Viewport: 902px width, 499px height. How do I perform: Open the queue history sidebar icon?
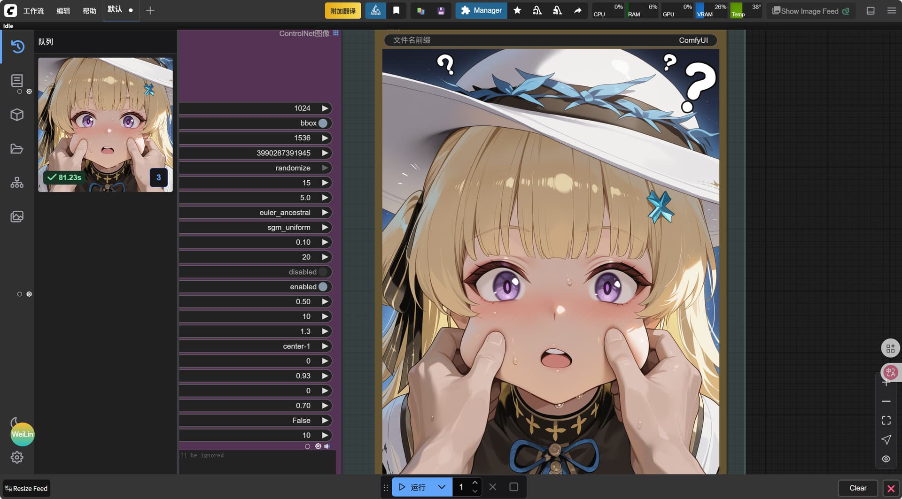click(x=17, y=46)
